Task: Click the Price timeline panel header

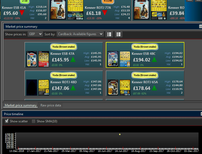Action: pyautogui.click(x=102, y=114)
